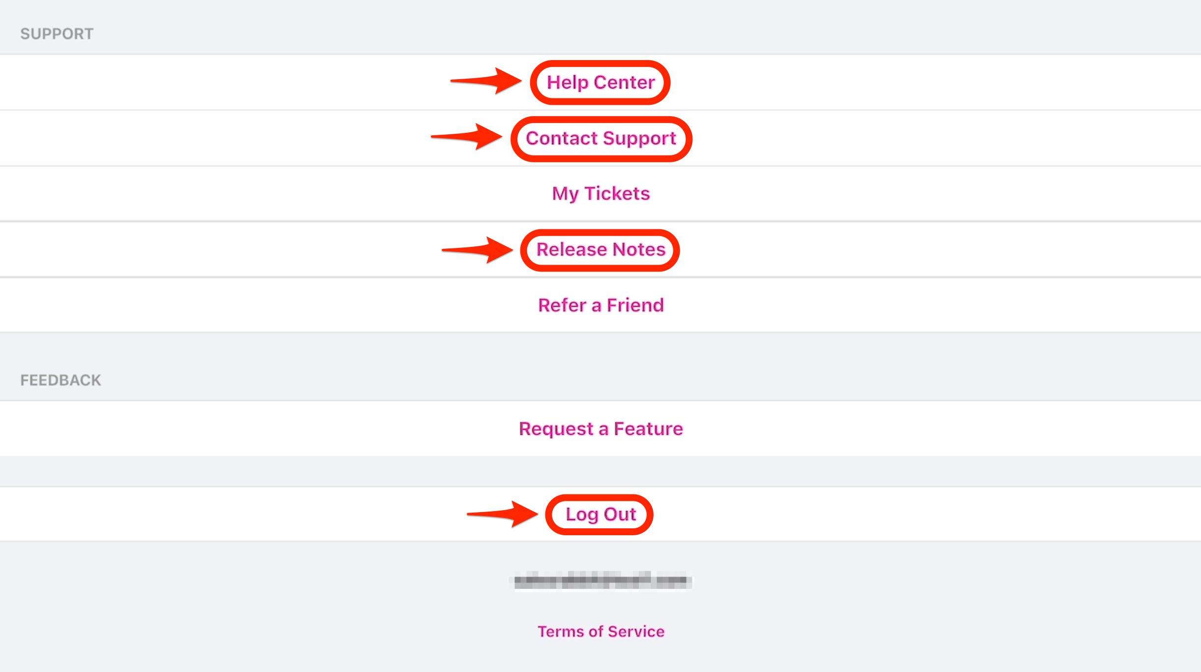The height and width of the screenshot is (672, 1201).
Task: Open the Terms of Service link
Action: (x=600, y=632)
